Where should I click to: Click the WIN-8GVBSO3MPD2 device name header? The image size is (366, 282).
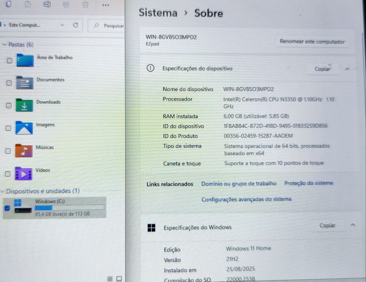[x=171, y=37]
